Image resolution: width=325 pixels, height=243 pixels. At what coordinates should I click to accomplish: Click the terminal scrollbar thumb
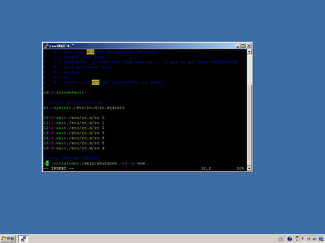point(249,70)
